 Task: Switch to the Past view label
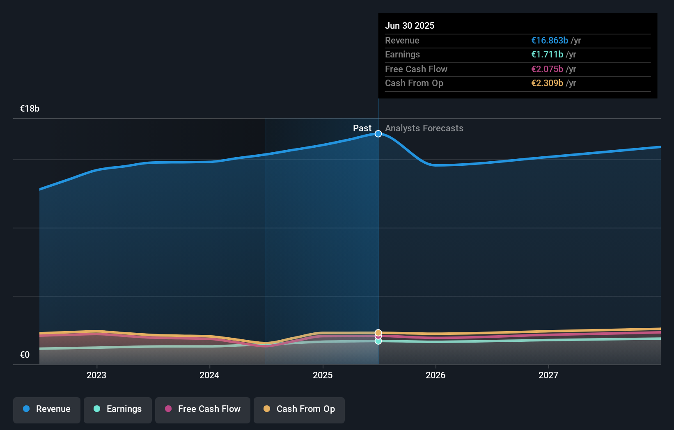pos(362,128)
